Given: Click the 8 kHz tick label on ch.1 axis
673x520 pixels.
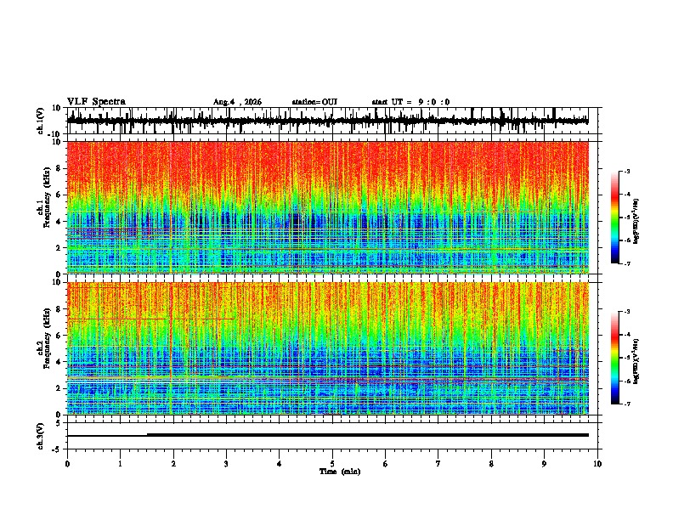Looking at the screenshot, I should pyautogui.click(x=59, y=168).
